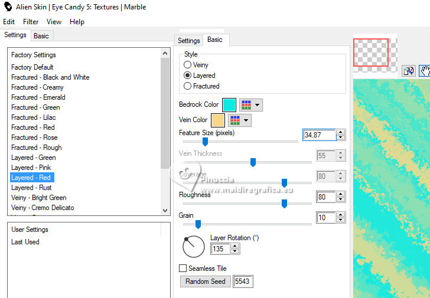Increase Grain with up stepper arrow
The width and height of the screenshot is (430, 298).
(x=341, y=215)
